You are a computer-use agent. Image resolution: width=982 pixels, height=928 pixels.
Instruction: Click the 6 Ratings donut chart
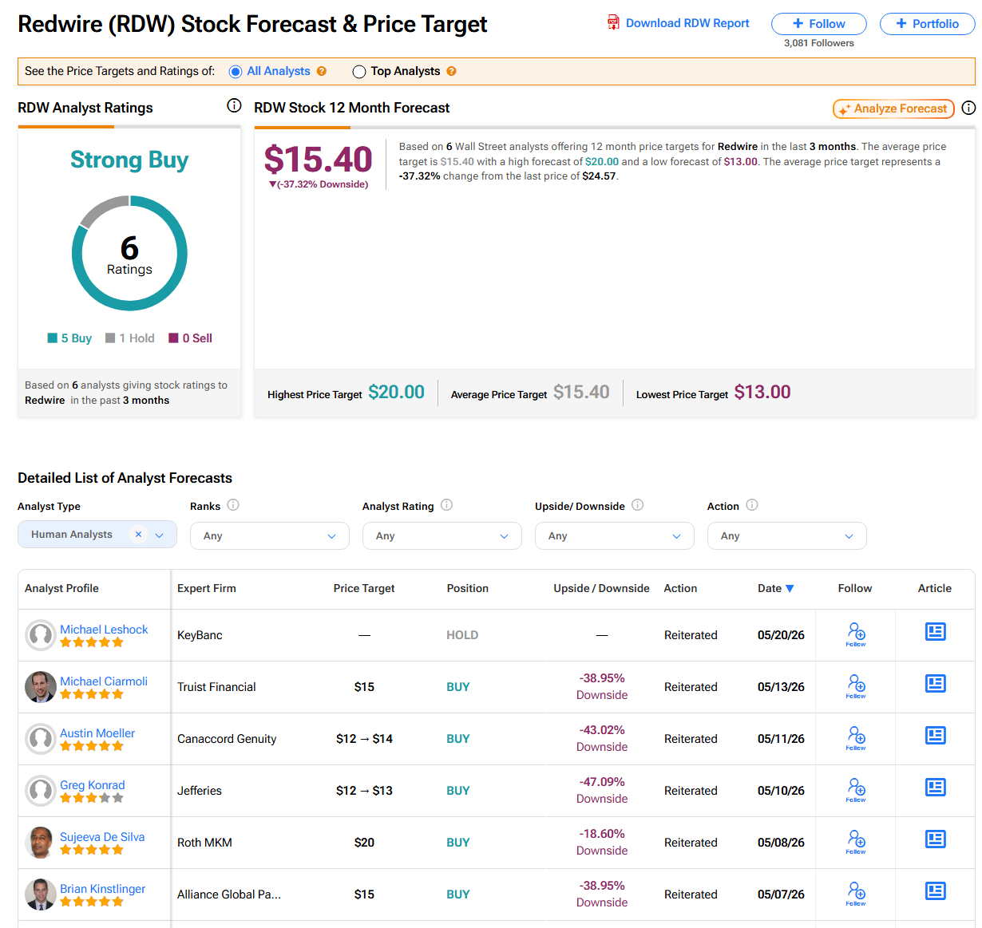click(129, 254)
